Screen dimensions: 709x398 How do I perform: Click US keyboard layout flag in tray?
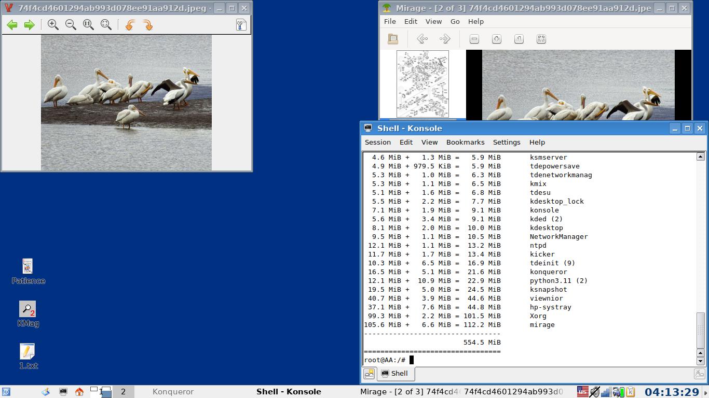(583, 391)
